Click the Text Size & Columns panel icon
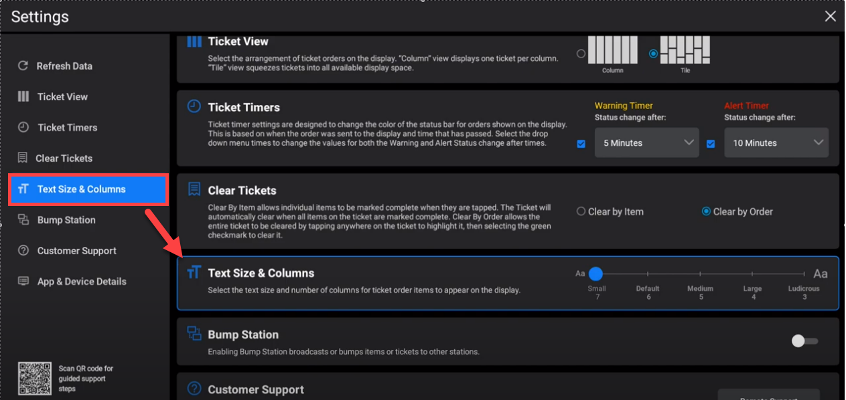This screenshot has width=846, height=400. (194, 272)
